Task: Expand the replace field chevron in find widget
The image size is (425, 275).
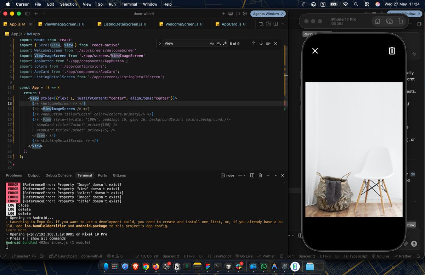Action: 160,43
